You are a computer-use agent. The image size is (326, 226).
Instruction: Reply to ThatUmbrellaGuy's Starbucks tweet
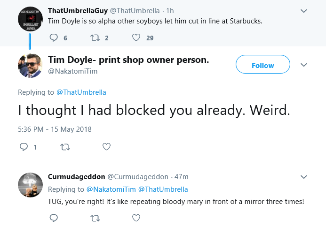pos(54,38)
